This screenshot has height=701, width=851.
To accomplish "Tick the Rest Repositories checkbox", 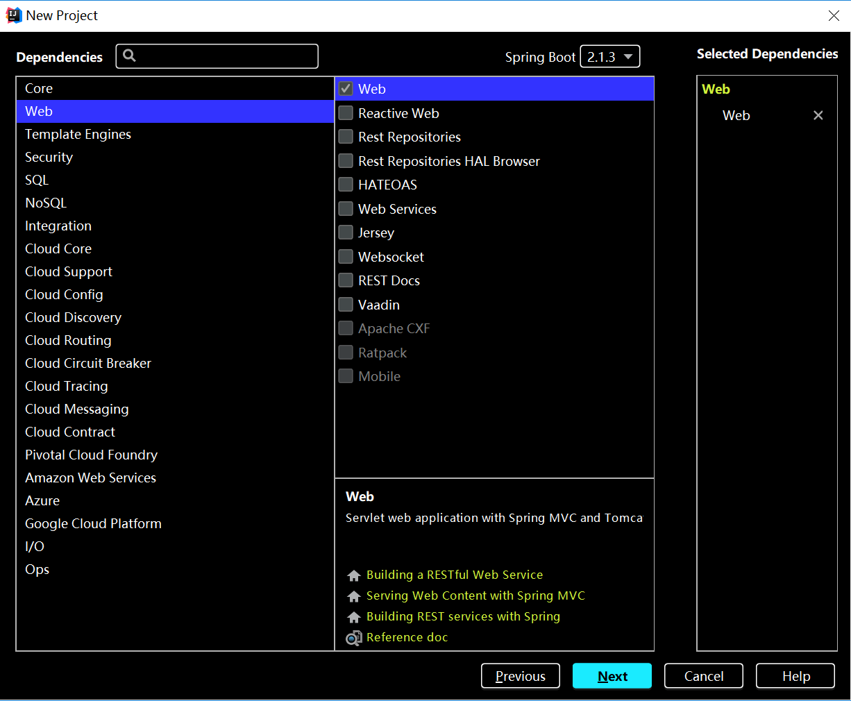I will click(346, 137).
